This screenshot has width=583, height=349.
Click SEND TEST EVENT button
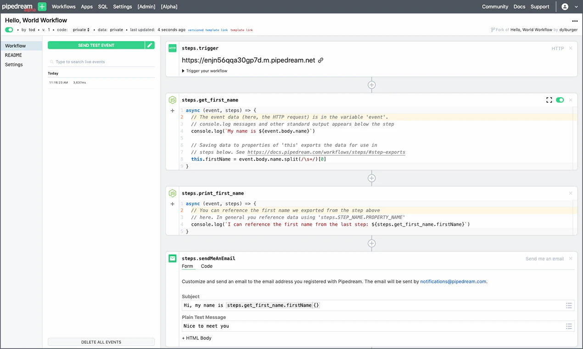click(96, 45)
